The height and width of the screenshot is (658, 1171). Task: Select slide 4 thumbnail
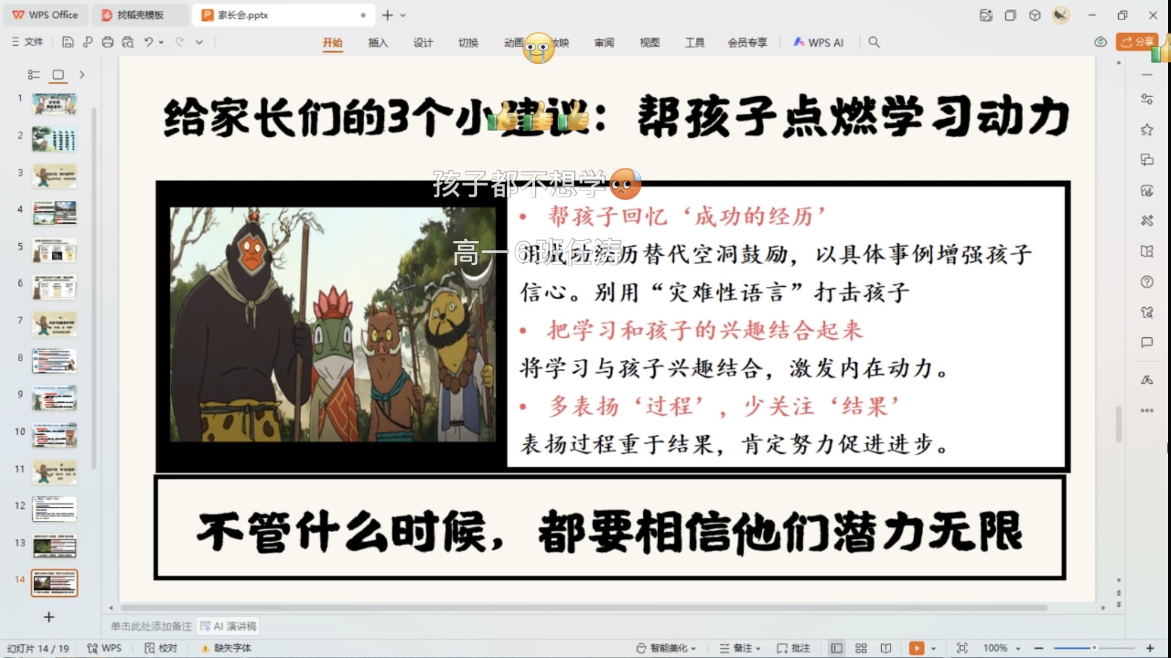tap(55, 213)
